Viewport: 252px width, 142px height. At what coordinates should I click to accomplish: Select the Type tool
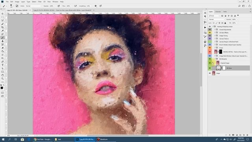pyautogui.click(x=2, y=65)
